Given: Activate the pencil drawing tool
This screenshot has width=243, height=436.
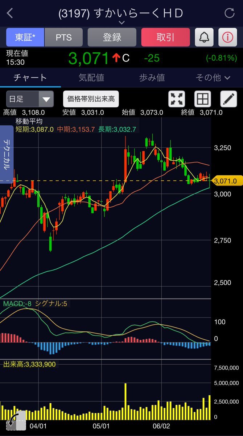Looking at the screenshot, I should pos(228,99).
